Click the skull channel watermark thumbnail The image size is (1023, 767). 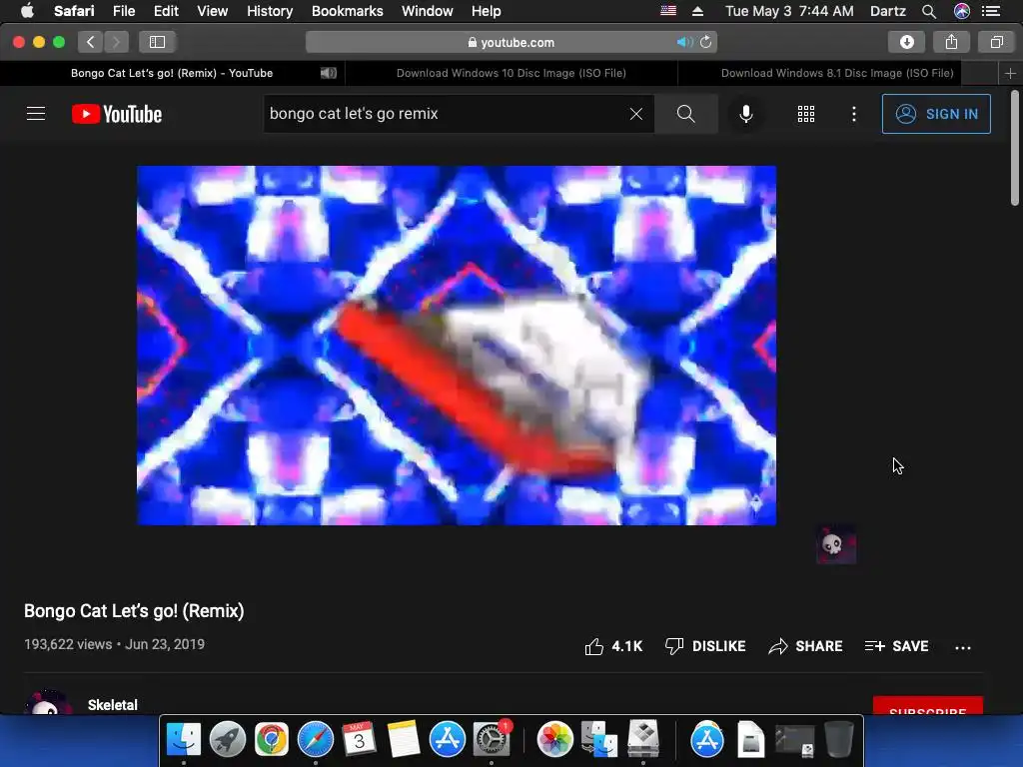coord(836,544)
